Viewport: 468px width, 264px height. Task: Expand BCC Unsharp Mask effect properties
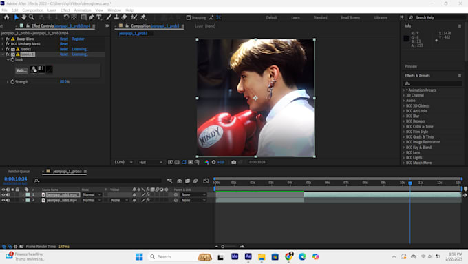point(3,44)
